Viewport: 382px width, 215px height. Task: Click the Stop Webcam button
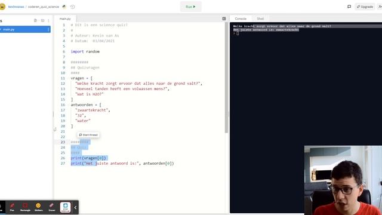pyautogui.click(x=65, y=207)
